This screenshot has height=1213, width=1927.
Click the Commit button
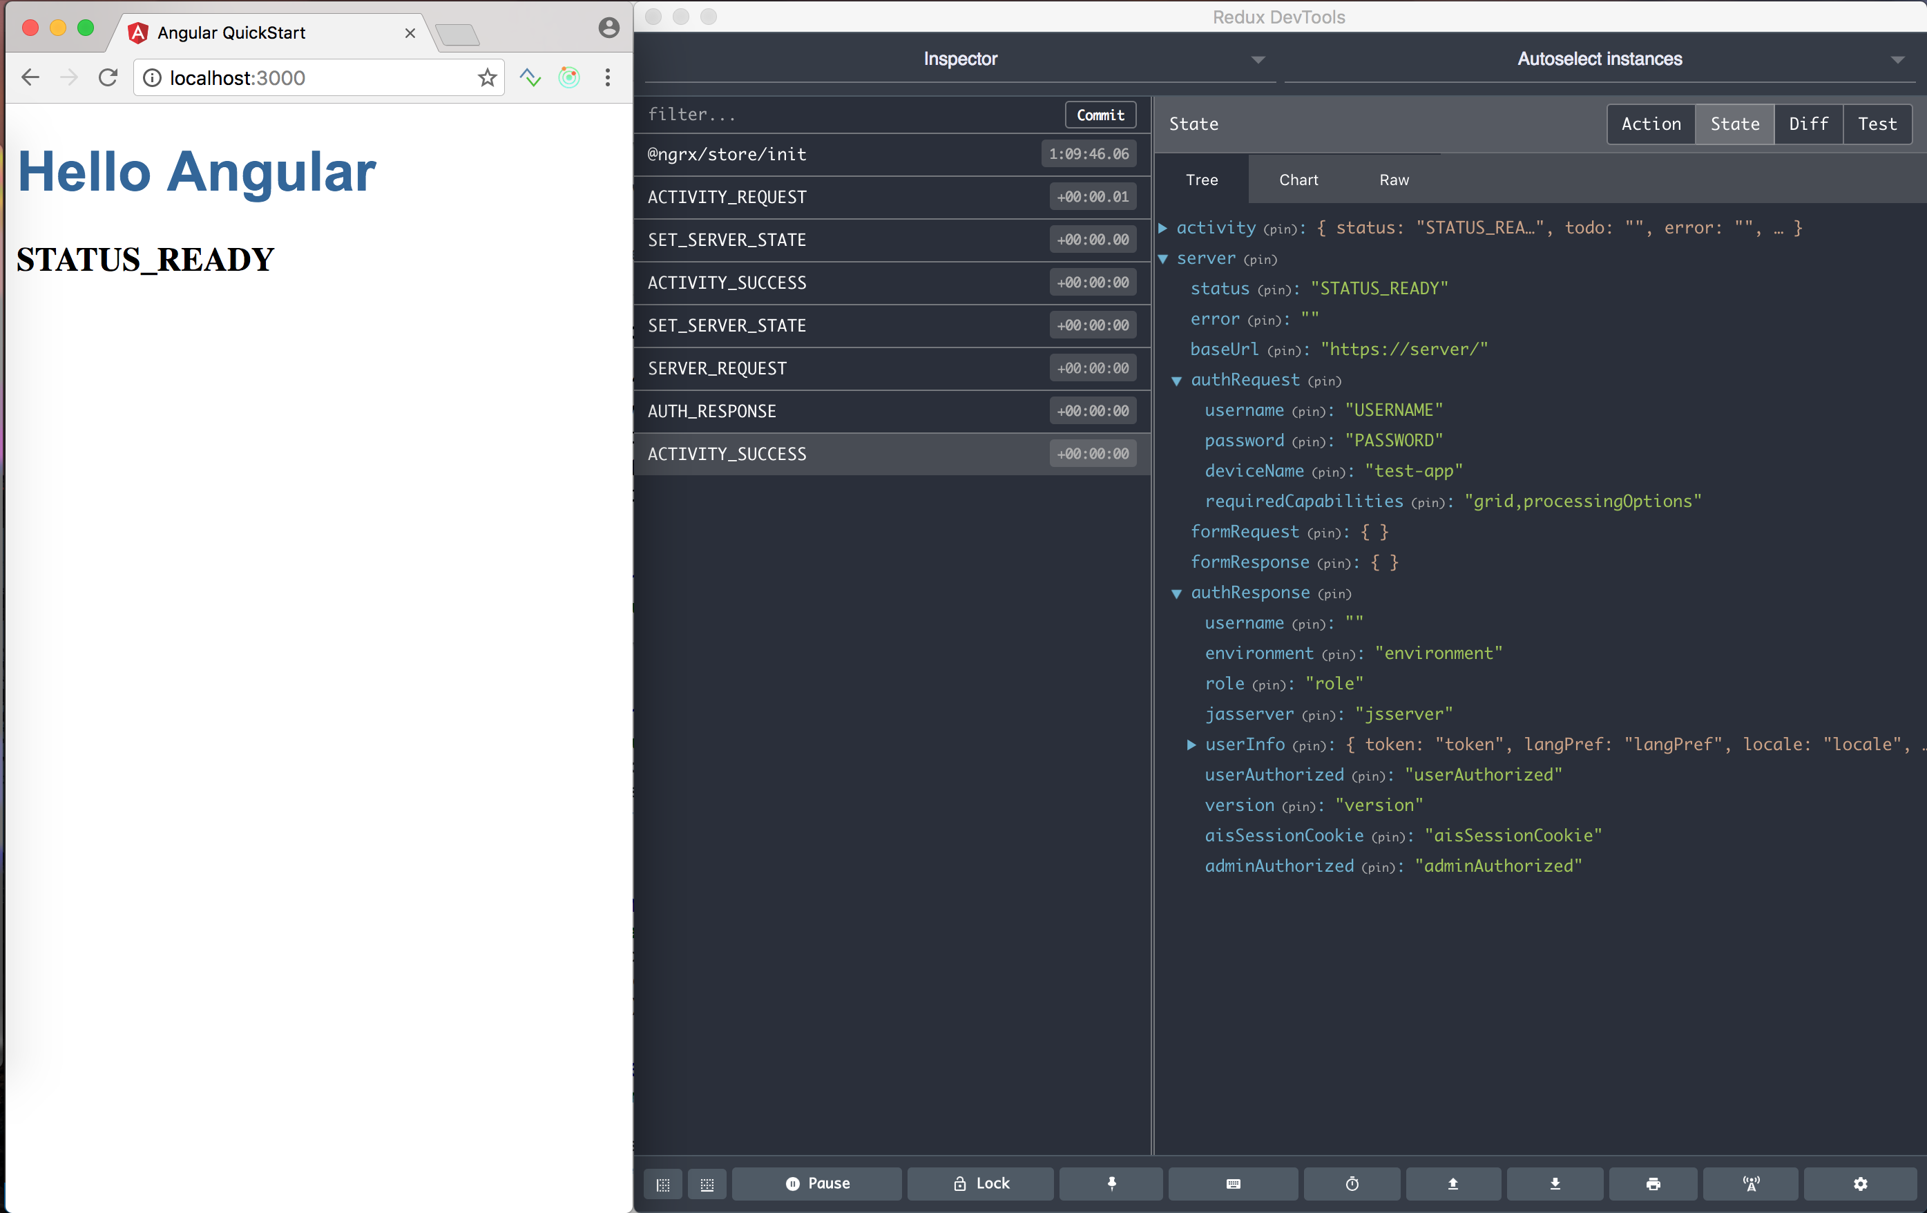click(x=1100, y=115)
